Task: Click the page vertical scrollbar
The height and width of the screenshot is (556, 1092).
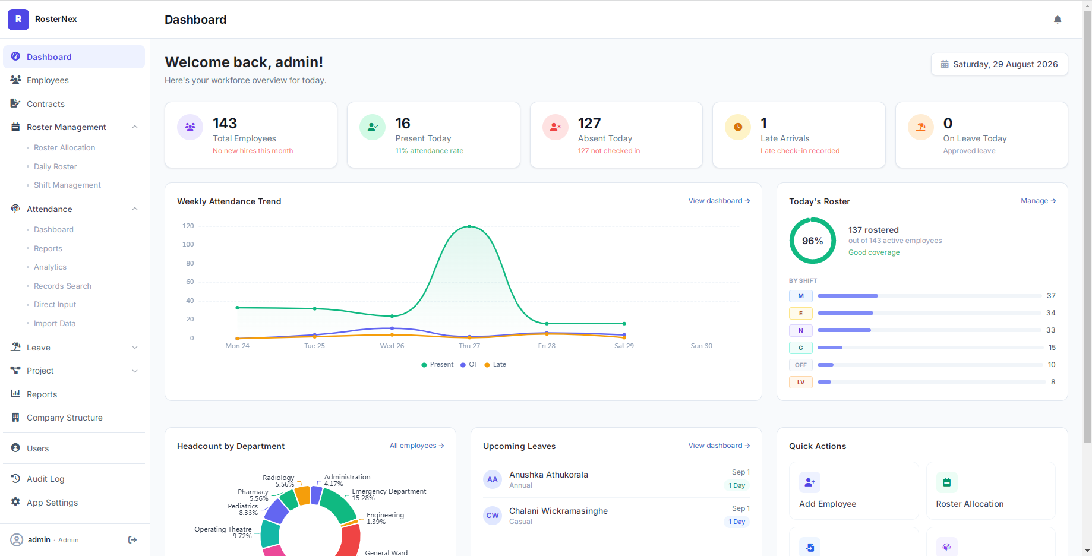Action: pyautogui.click(x=1087, y=226)
